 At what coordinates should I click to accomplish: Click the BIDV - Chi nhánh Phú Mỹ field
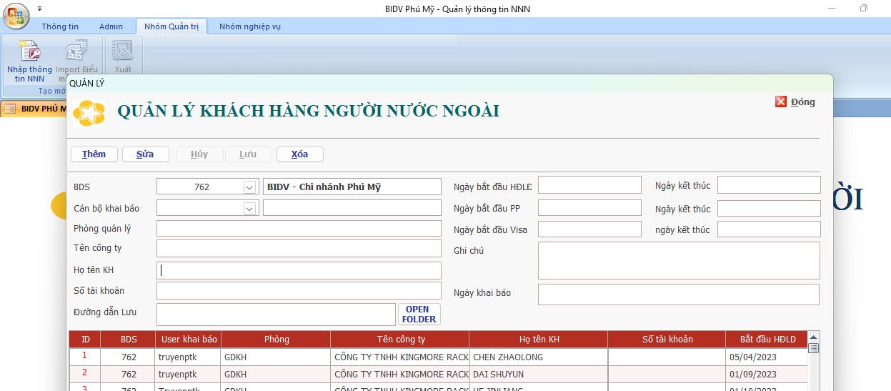352,187
